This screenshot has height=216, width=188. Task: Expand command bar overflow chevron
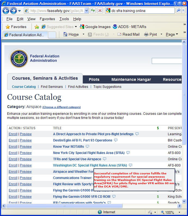(184, 32)
